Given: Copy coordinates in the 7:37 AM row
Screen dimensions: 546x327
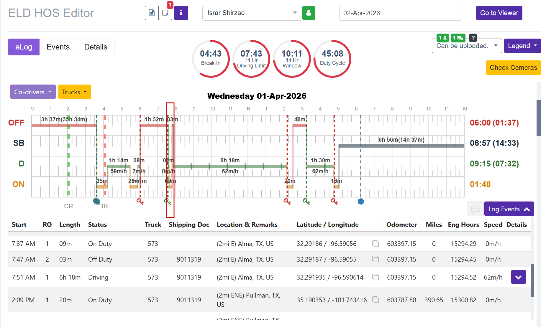Looking at the screenshot, I should point(376,244).
